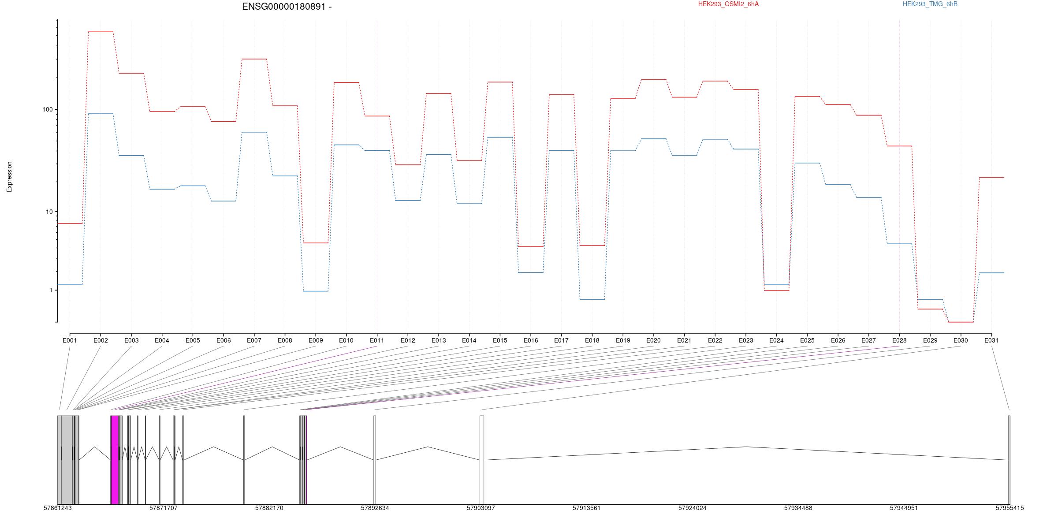This screenshot has height=529, width=1058.
Task: Click exon label E023
Action: [746, 340]
